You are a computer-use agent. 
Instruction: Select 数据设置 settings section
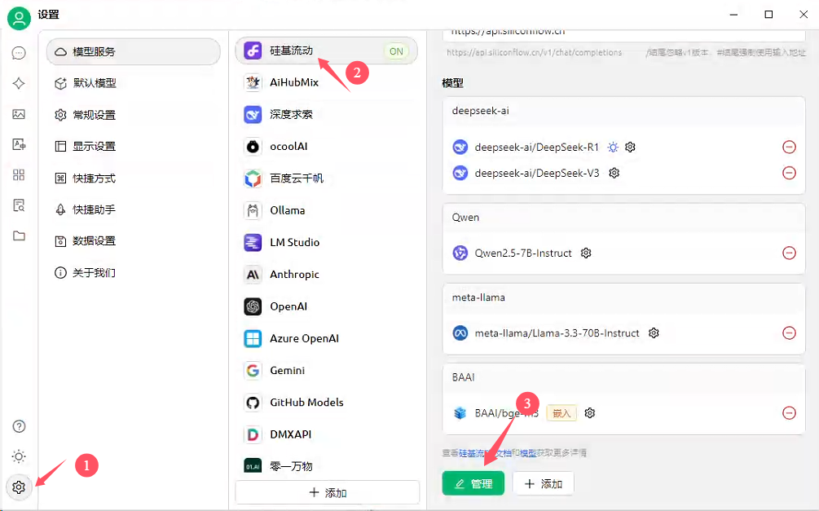(x=133, y=241)
